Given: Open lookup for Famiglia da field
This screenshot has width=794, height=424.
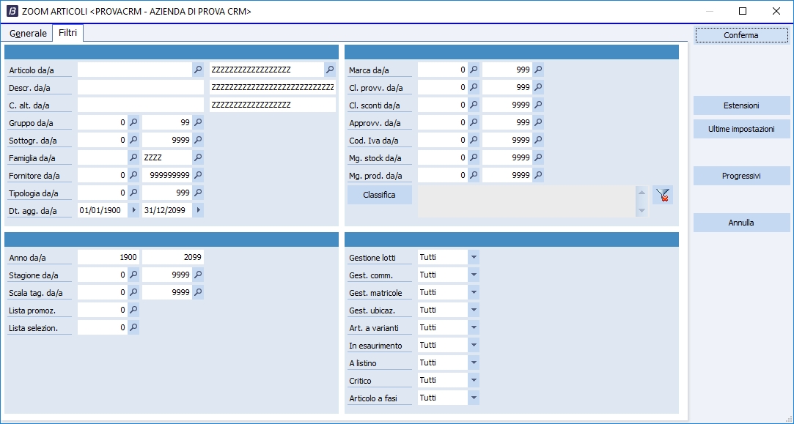Looking at the screenshot, I should coord(133,158).
